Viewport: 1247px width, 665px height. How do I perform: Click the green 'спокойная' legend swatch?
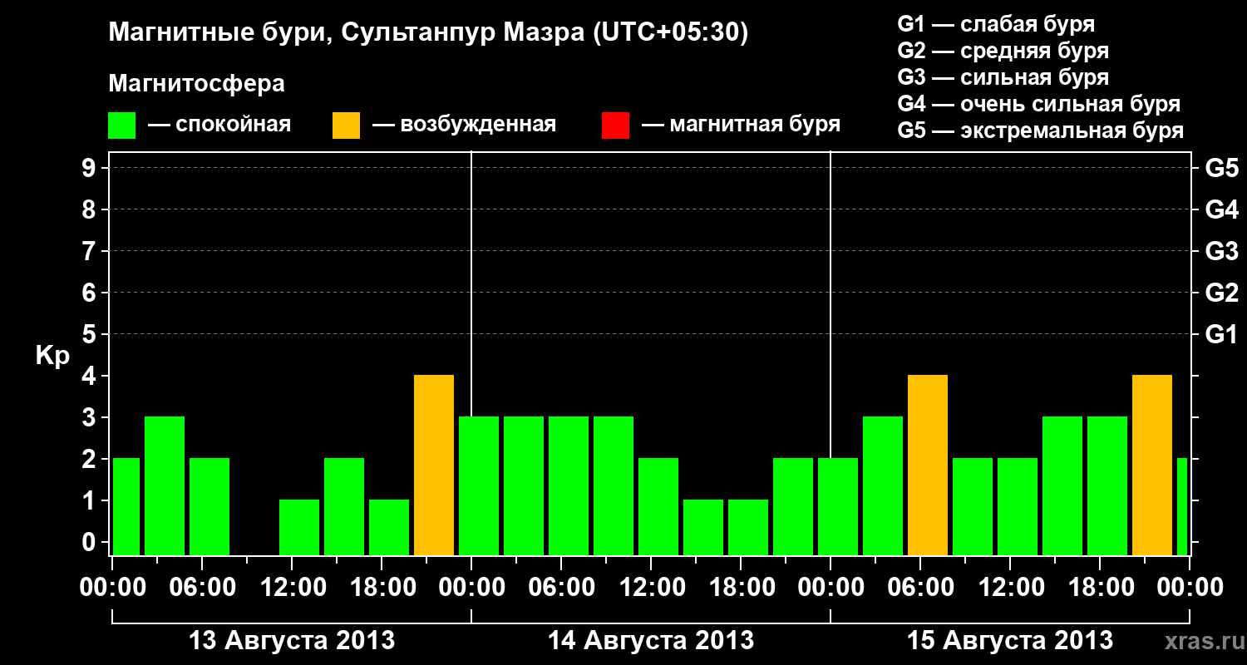tap(122, 126)
